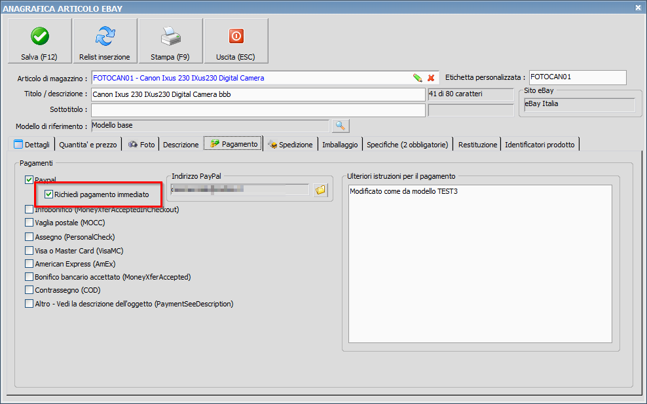Save the article with Salva (F12)
Viewport: 647px width, 404px height.
39,41
